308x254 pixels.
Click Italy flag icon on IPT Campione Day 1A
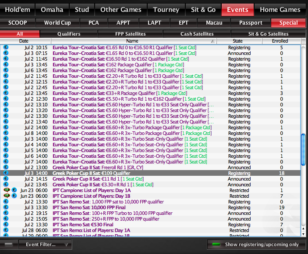pos(7,190)
